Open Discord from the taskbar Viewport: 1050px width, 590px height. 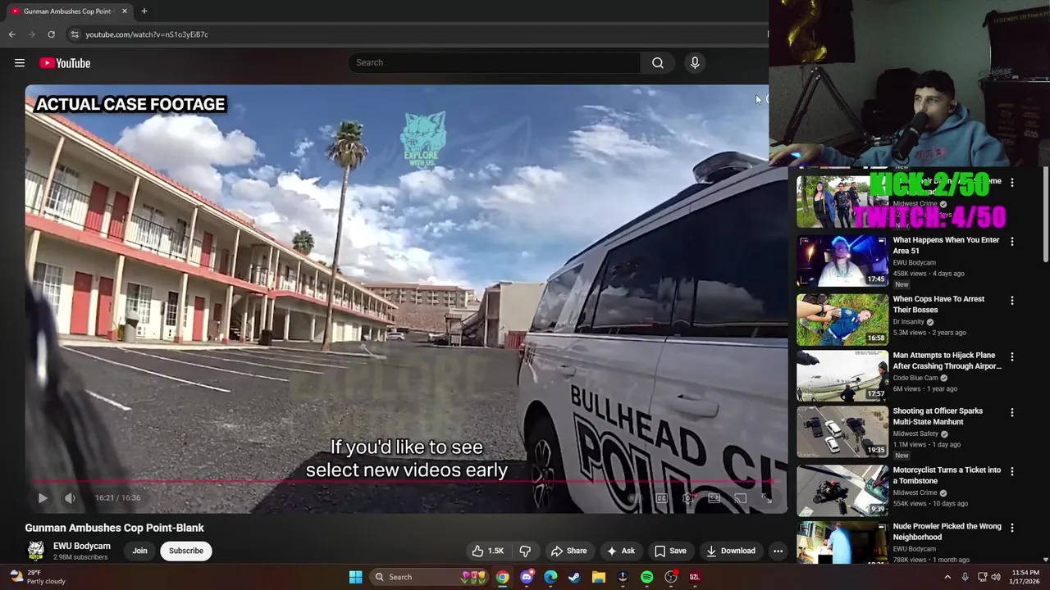pyautogui.click(x=527, y=577)
